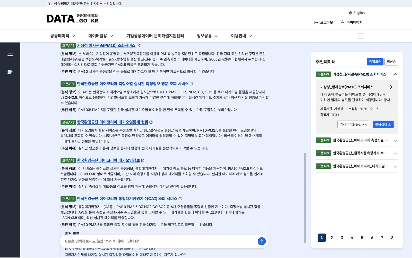Select 정확도순 sorting
The width and height of the screenshot is (412, 258).
click(x=375, y=62)
